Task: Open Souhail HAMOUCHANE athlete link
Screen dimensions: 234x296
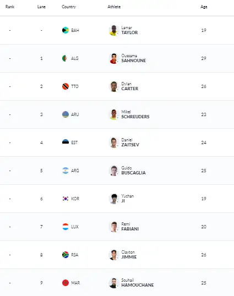Action: (138, 283)
